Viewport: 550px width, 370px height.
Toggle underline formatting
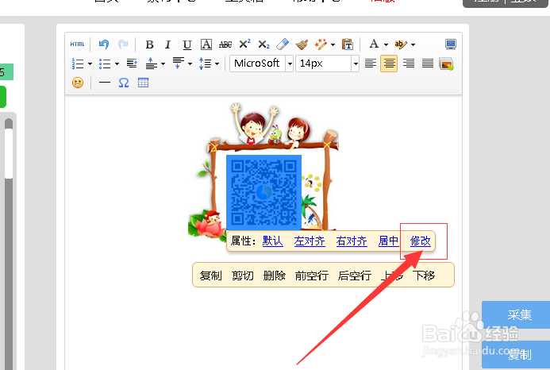(x=187, y=44)
